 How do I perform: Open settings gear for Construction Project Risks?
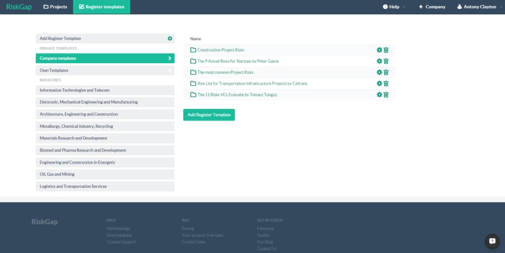click(379, 50)
